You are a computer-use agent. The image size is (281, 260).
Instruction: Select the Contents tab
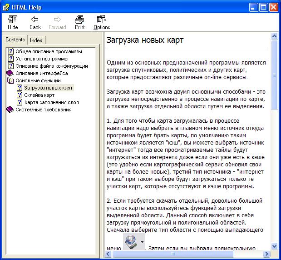coord(15,40)
